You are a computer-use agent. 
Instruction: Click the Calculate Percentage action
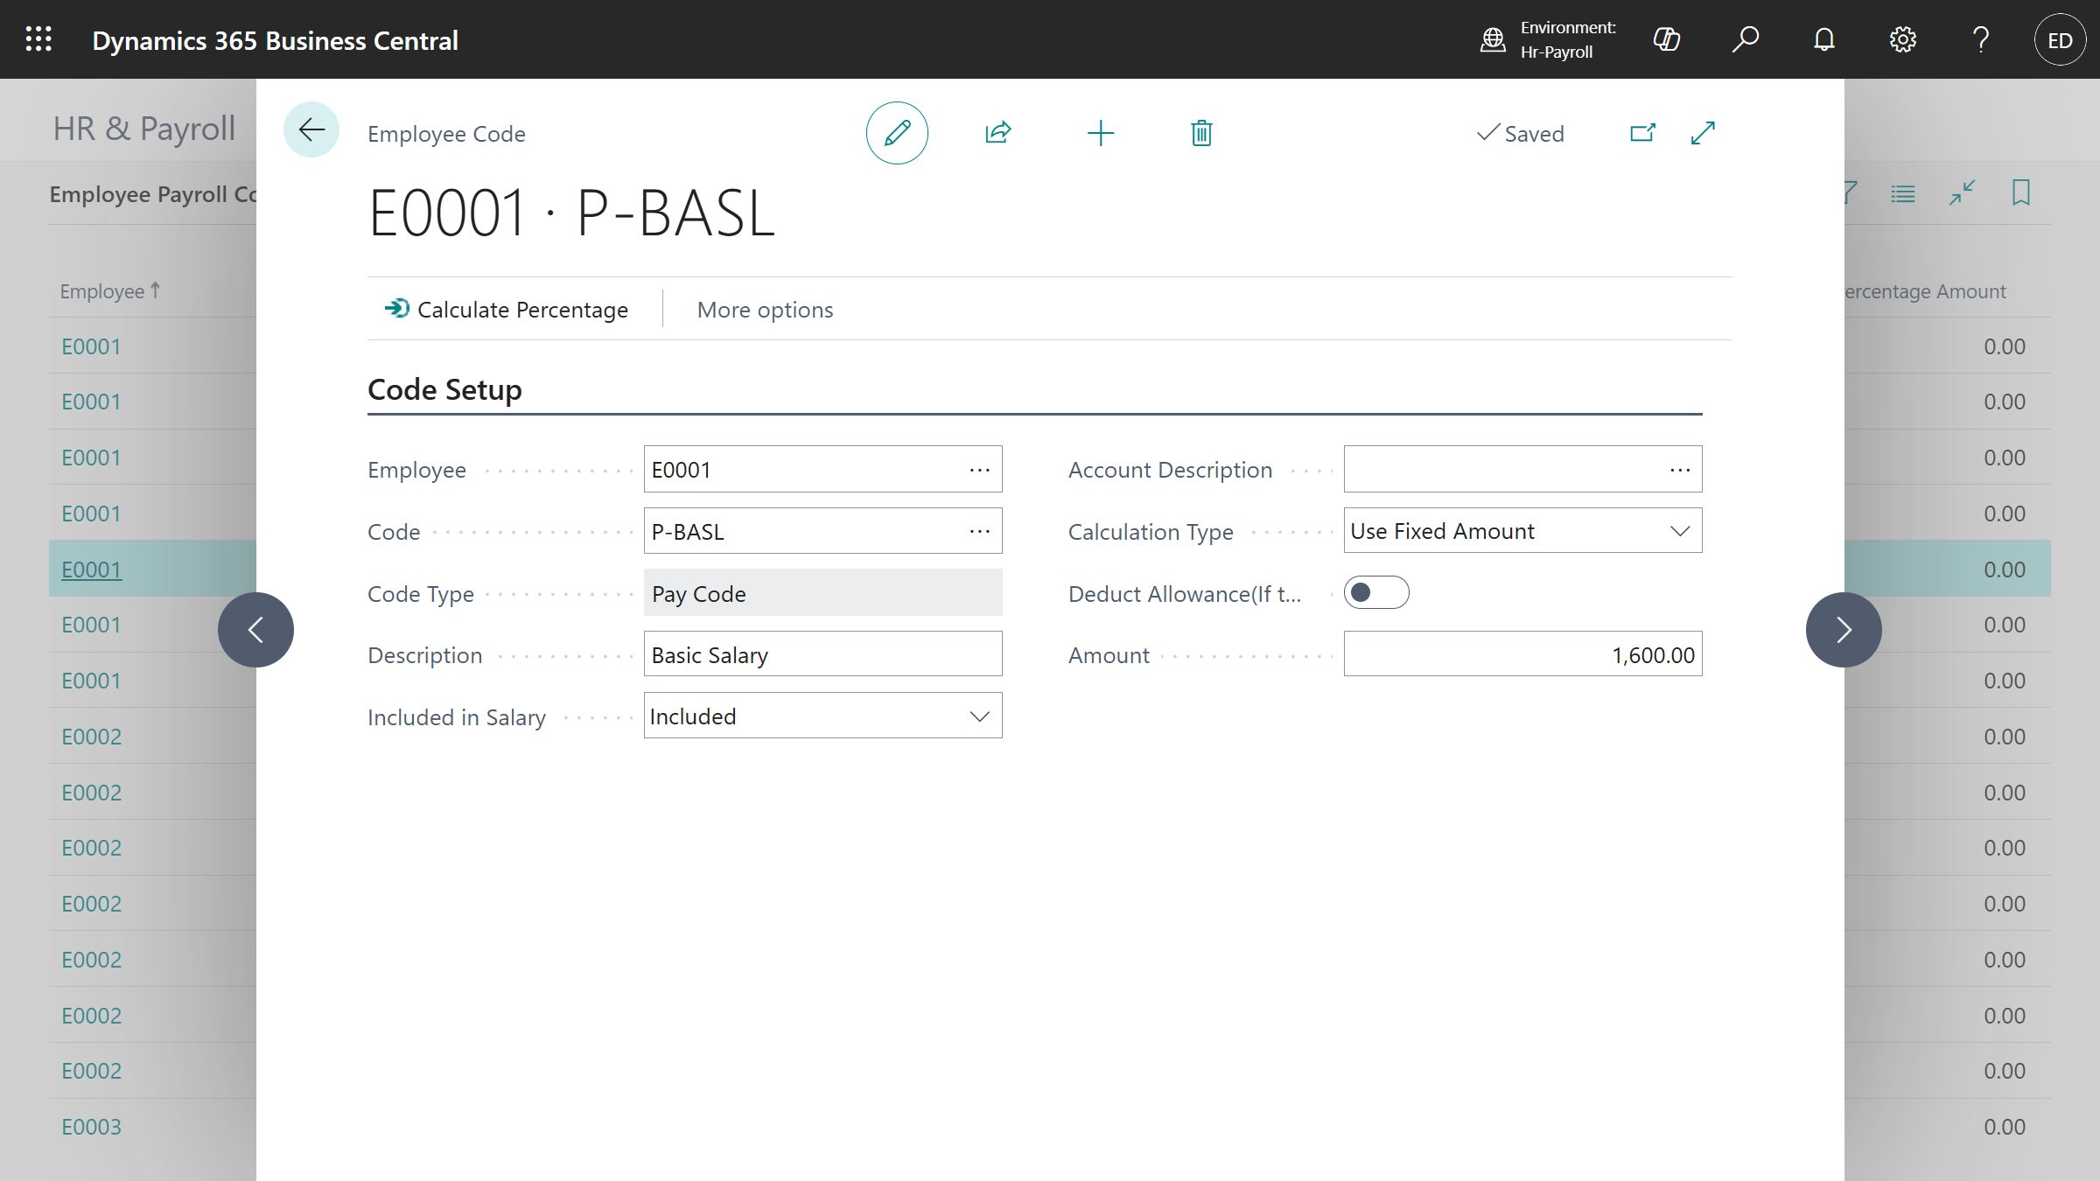pos(506,310)
